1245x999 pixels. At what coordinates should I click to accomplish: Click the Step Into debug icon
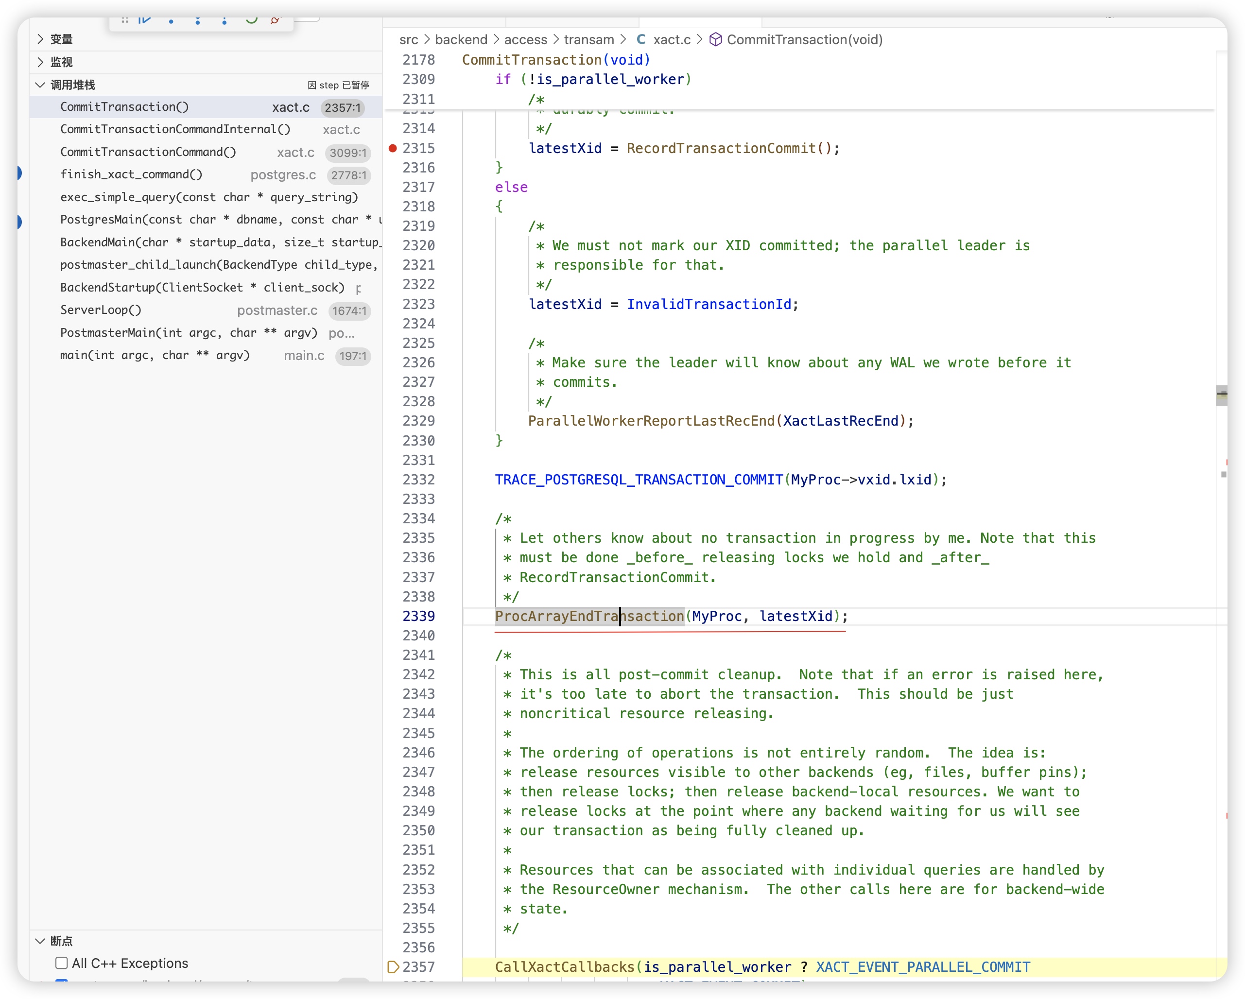(x=197, y=20)
